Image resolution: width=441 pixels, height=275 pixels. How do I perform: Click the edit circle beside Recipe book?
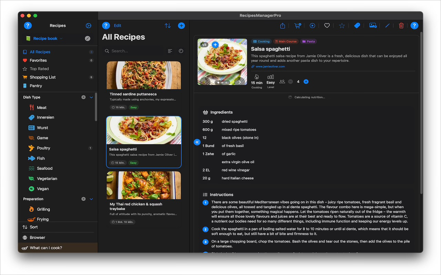click(88, 38)
